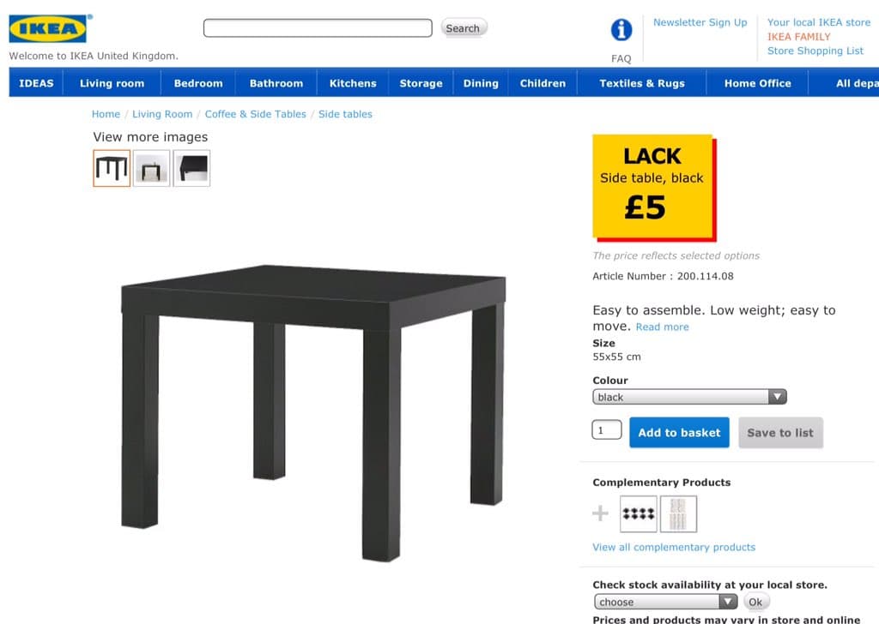Screen dimensions: 879x624
Task: Add the LACK table to basket
Action: (x=680, y=433)
